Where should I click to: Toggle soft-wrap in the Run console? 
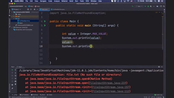[x=15, y=76]
